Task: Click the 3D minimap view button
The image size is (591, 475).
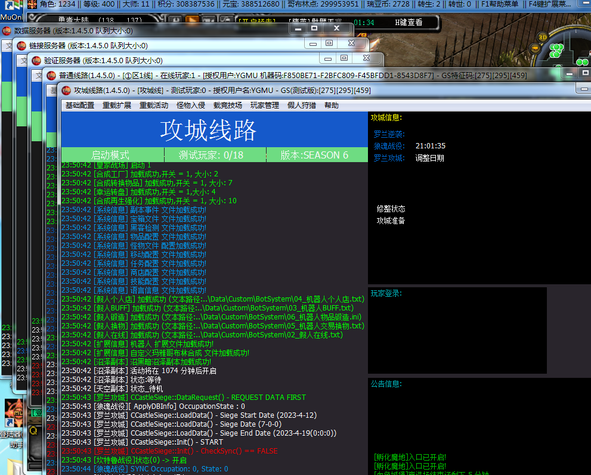Action: (542, 37)
